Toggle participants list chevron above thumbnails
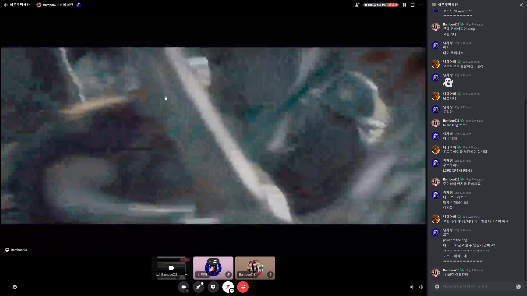This screenshot has height=296, width=527. (x=210, y=261)
